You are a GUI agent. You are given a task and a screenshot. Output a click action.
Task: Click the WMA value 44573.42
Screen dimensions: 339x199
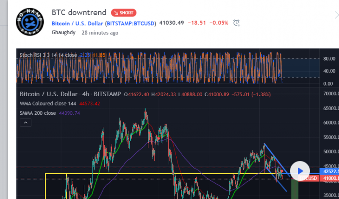click(89, 104)
